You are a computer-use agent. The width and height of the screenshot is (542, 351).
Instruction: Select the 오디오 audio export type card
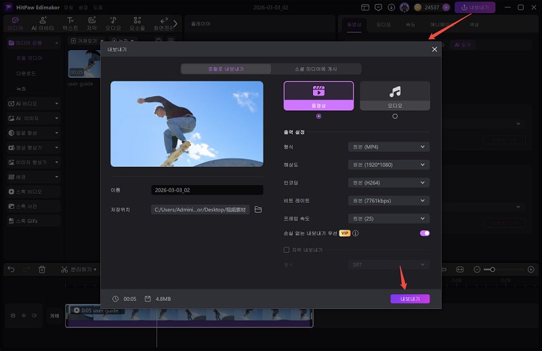click(394, 96)
